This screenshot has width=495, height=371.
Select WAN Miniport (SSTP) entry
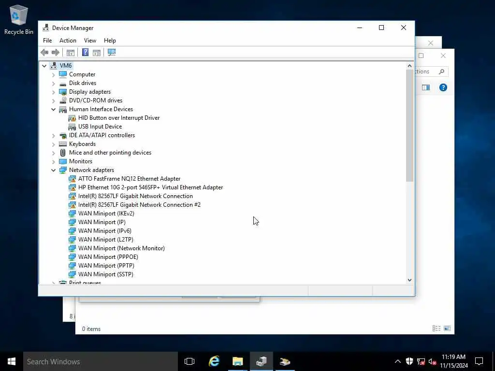click(106, 274)
